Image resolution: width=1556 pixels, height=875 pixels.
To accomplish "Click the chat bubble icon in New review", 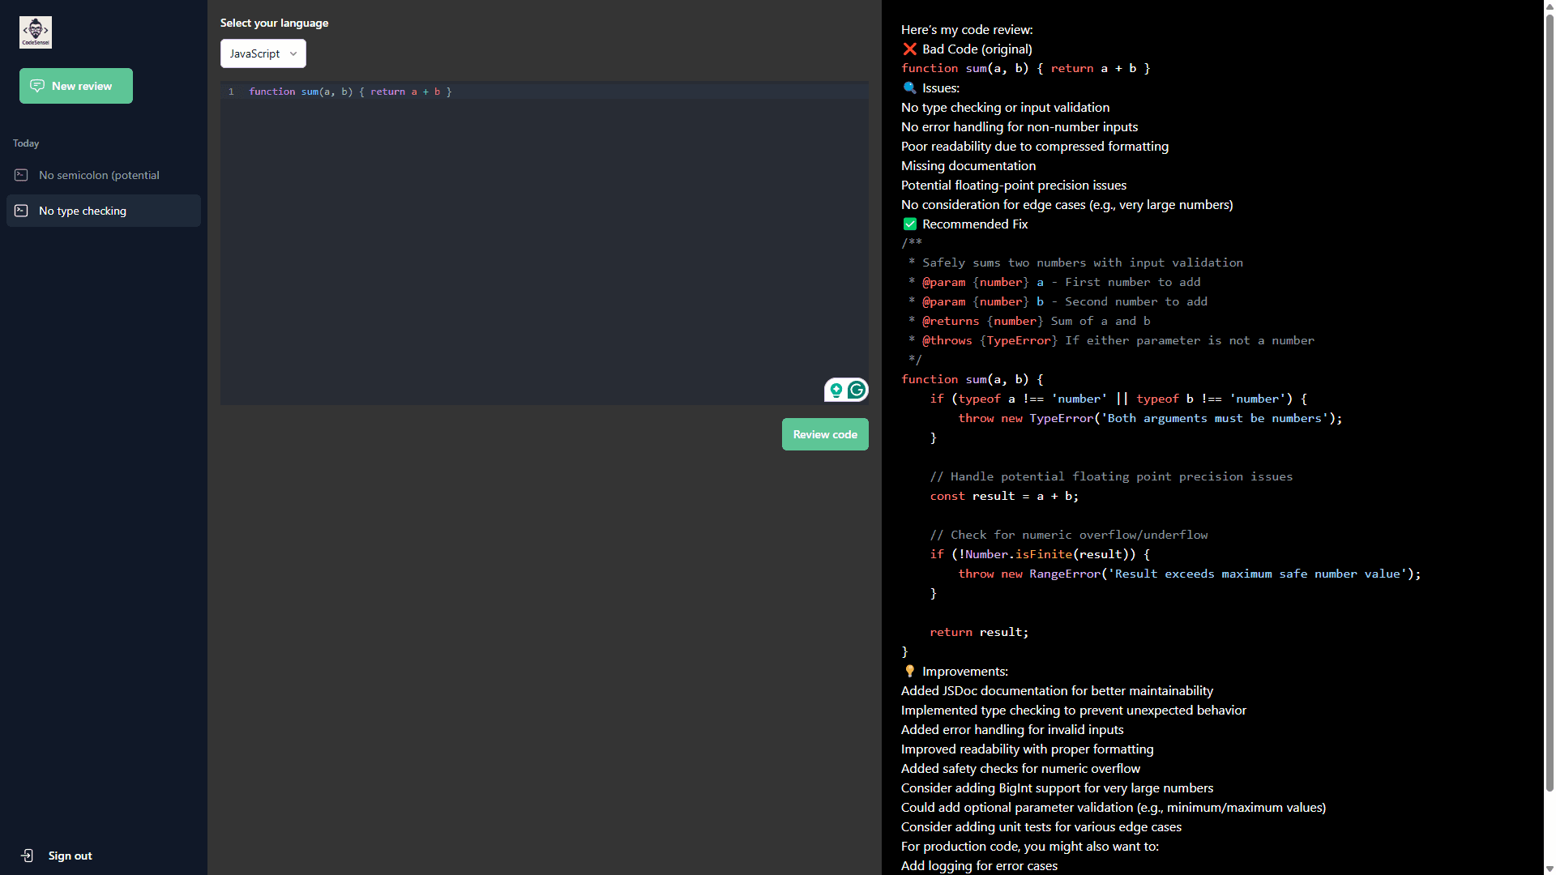I will (37, 86).
